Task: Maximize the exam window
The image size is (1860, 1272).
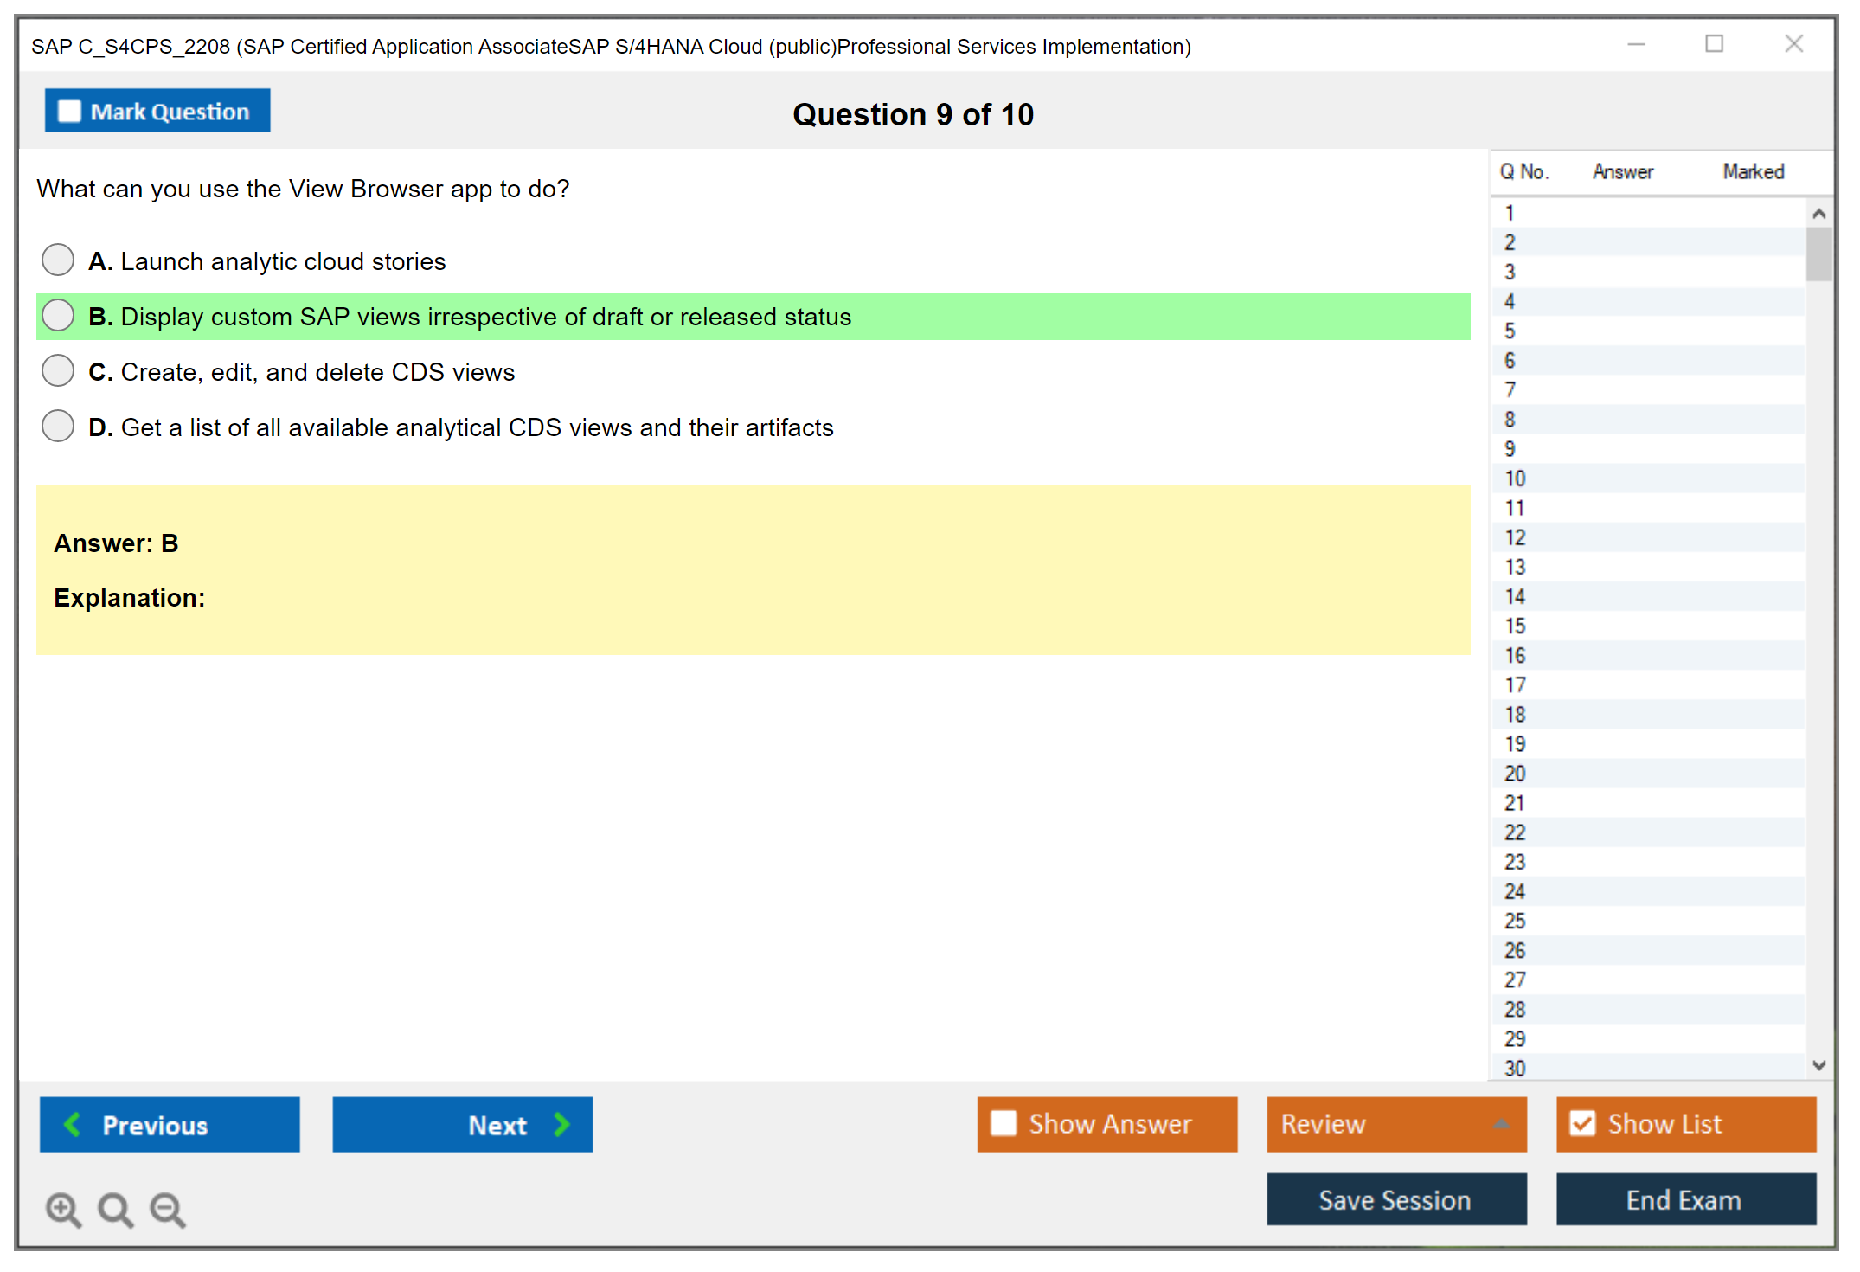Action: tap(1714, 44)
